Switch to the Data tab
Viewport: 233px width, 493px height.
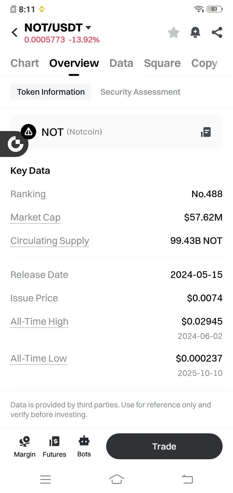coord(121,63)
